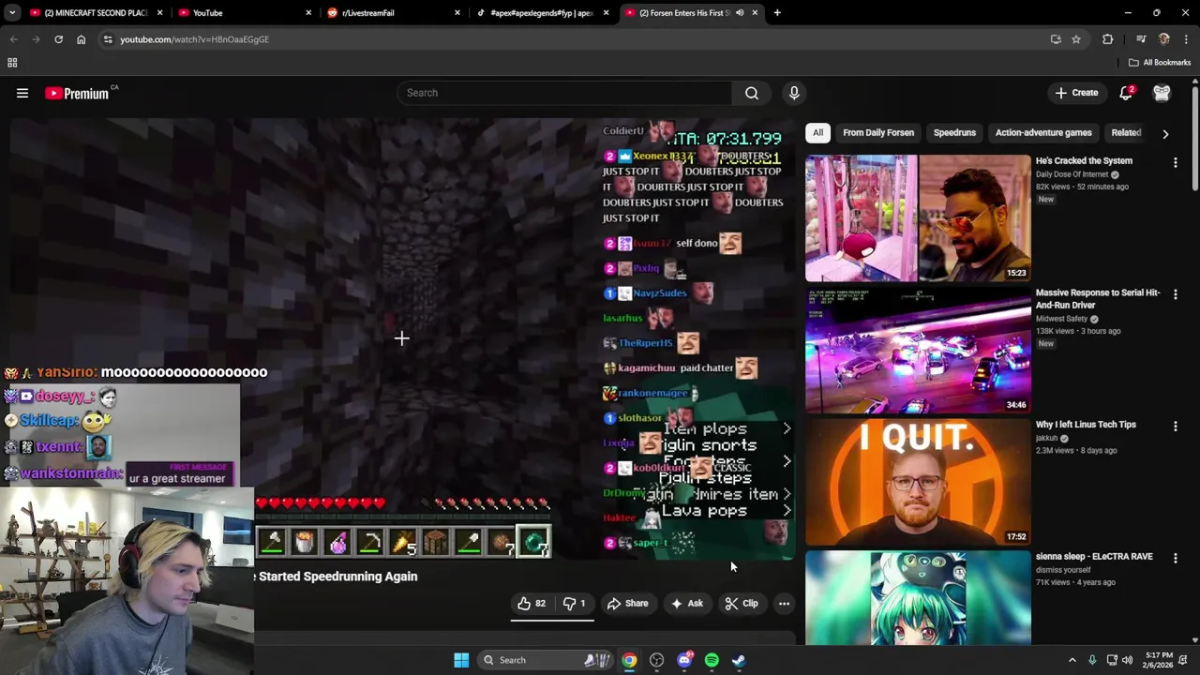Select the Speedruns filter chip
This screenshot has width=1200, height=675.
(x=954, y=133)
